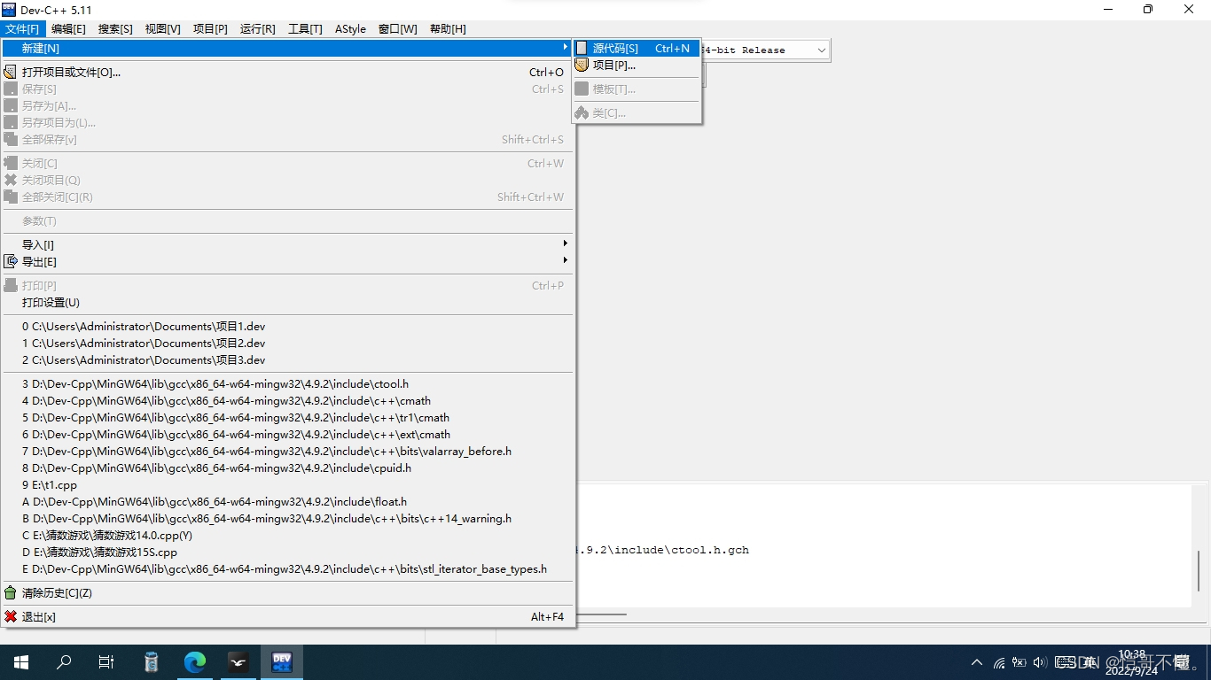Viewport: 1211px width, 680px height.
Task: Open recent file c++\tr1\cmath
Action: point(288,418)
